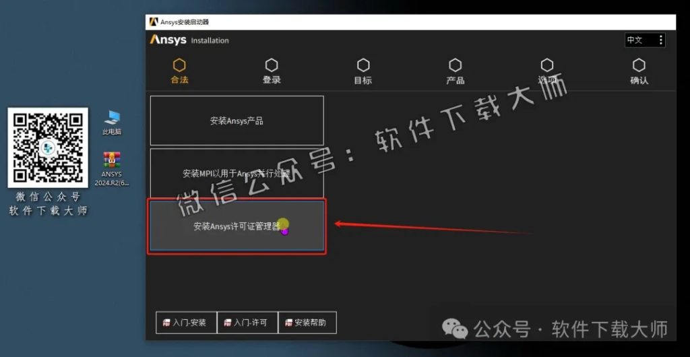Screen dimensions: 690x357
Task: Open the three-dot menu next to 中文
Action: 660,40
